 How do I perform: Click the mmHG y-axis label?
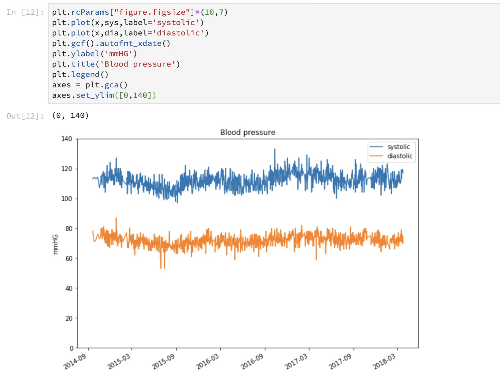(55, 244)
